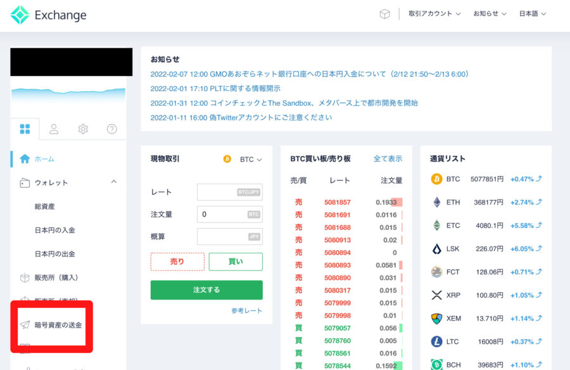This screenshot has width=570, height=370.
Task: Click the FCT icon
Action: tap(436, 272)
